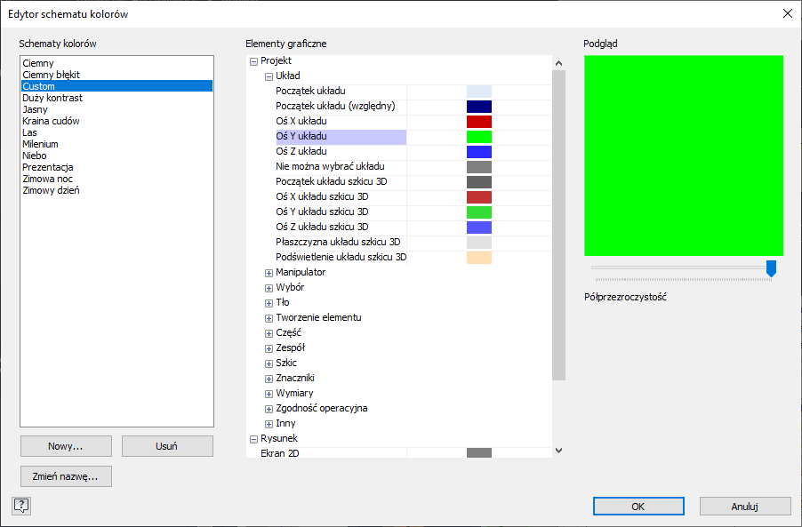The width and height of the screenshot is (802, 527).
Task: Open the help question mark icon
Action: [21, 506]
